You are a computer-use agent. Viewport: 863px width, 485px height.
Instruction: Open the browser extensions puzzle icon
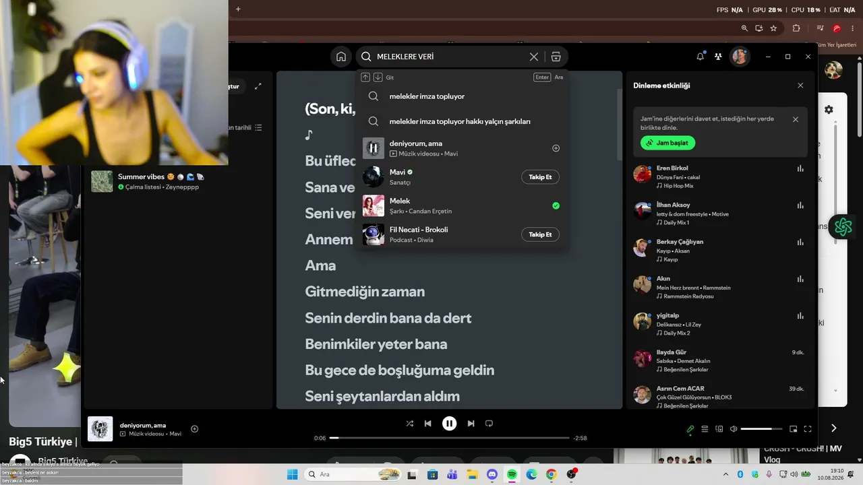tap(796, 28)
